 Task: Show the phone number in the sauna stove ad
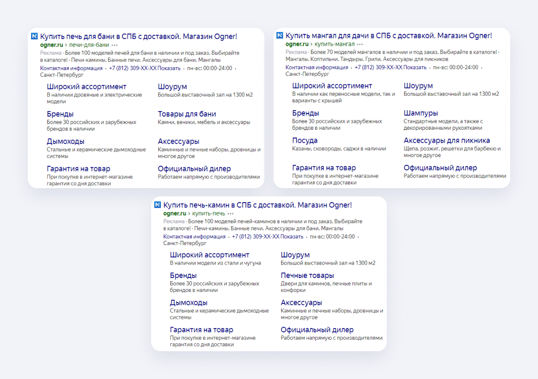(x=145, y=68)
